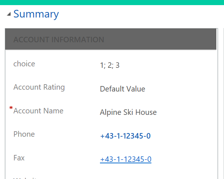Image resolution: width=224 pixels, height=179 pixels.
Task: Open the underlined Fax number link
Action: coord(125,159)
